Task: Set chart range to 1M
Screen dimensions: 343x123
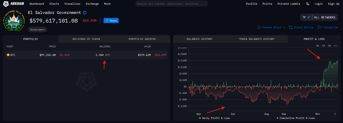Action: (323, 46)
